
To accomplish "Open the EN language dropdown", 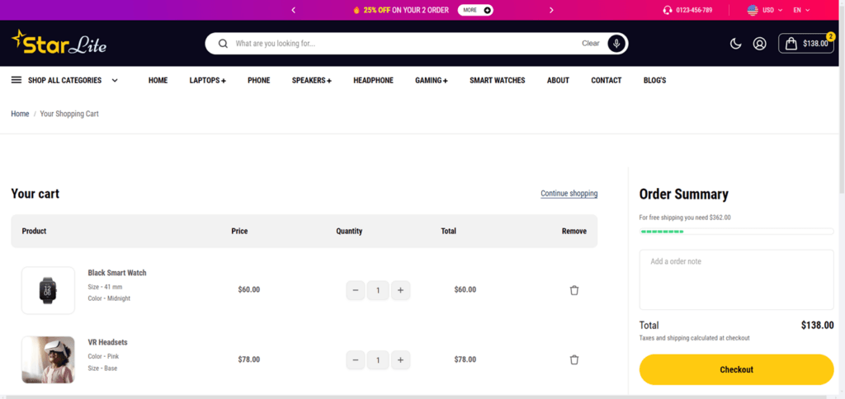I will [801, 10].
